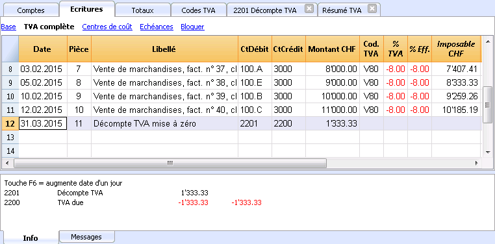The height and width of the screenshot is (244, 495).
Task: Switch to the Comptes tab
Action: (31, 10)
